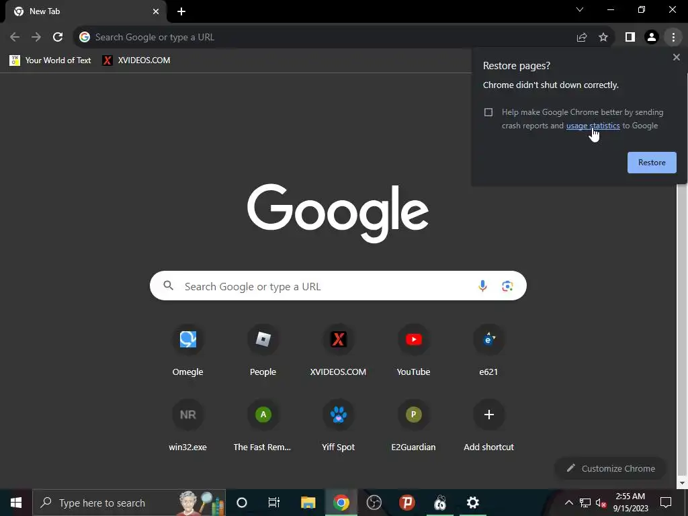Show hidden system tray icons

pos(568,503)
